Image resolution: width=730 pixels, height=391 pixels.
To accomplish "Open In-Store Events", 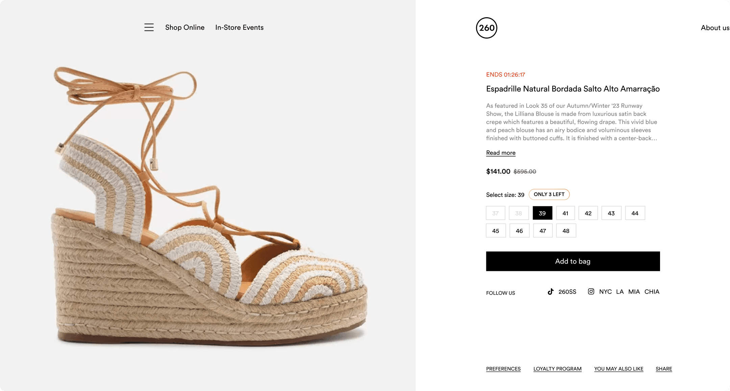I will [239, 27].
